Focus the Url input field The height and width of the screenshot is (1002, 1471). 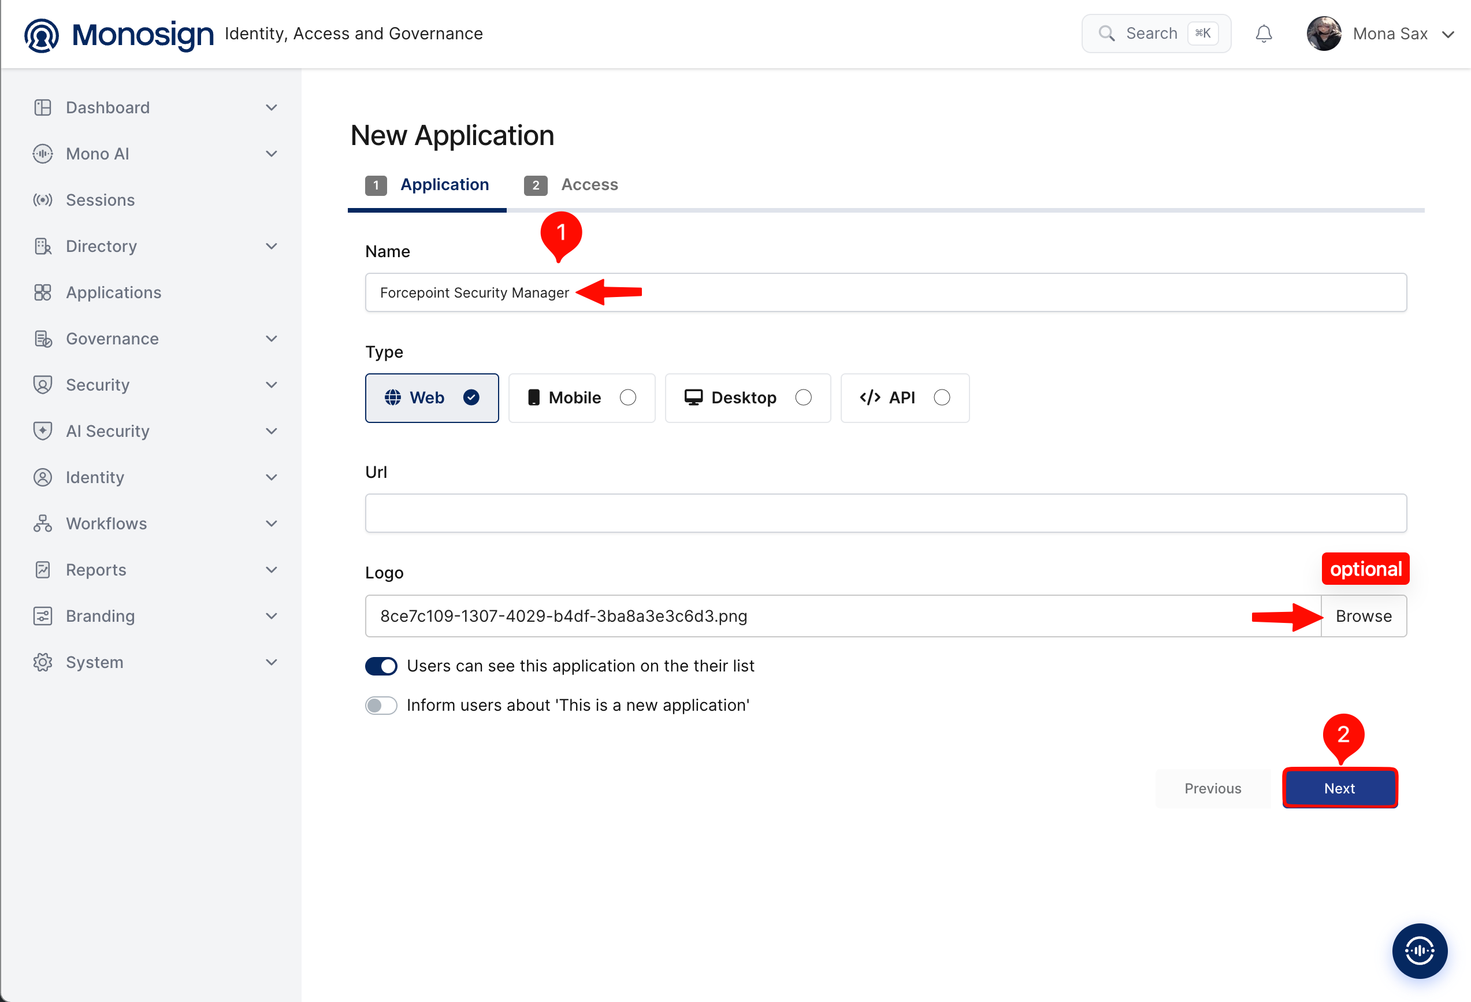click(x=886, y=513)
